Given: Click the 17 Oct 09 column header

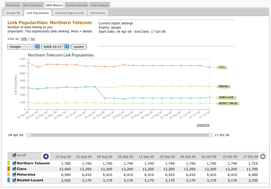Looking at the screenshot, I should pos(250,157).
